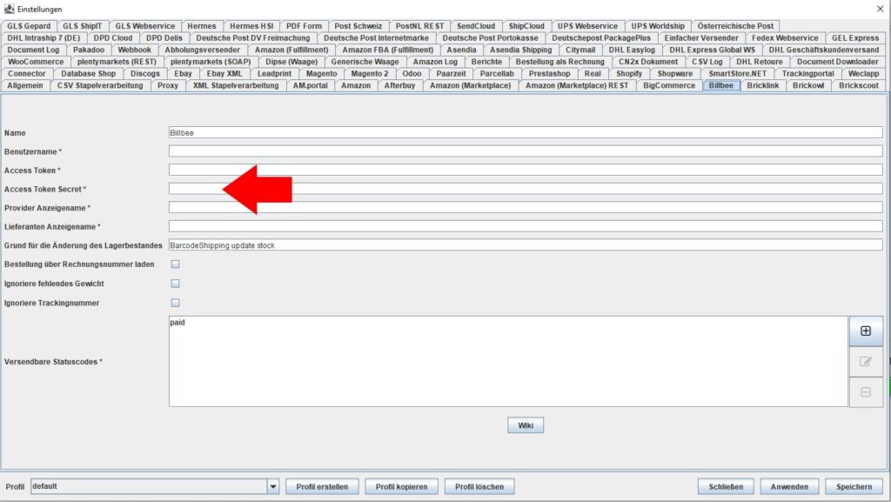The image size is (891, 502).
Task: Switch to the Brickscout tab
Action: 859,86
